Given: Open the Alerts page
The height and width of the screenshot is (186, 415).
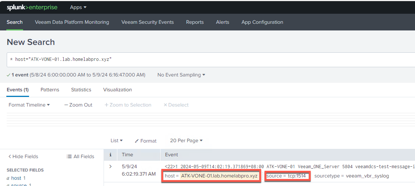Looking at the screenshot, I should click(x=222, y=22).
